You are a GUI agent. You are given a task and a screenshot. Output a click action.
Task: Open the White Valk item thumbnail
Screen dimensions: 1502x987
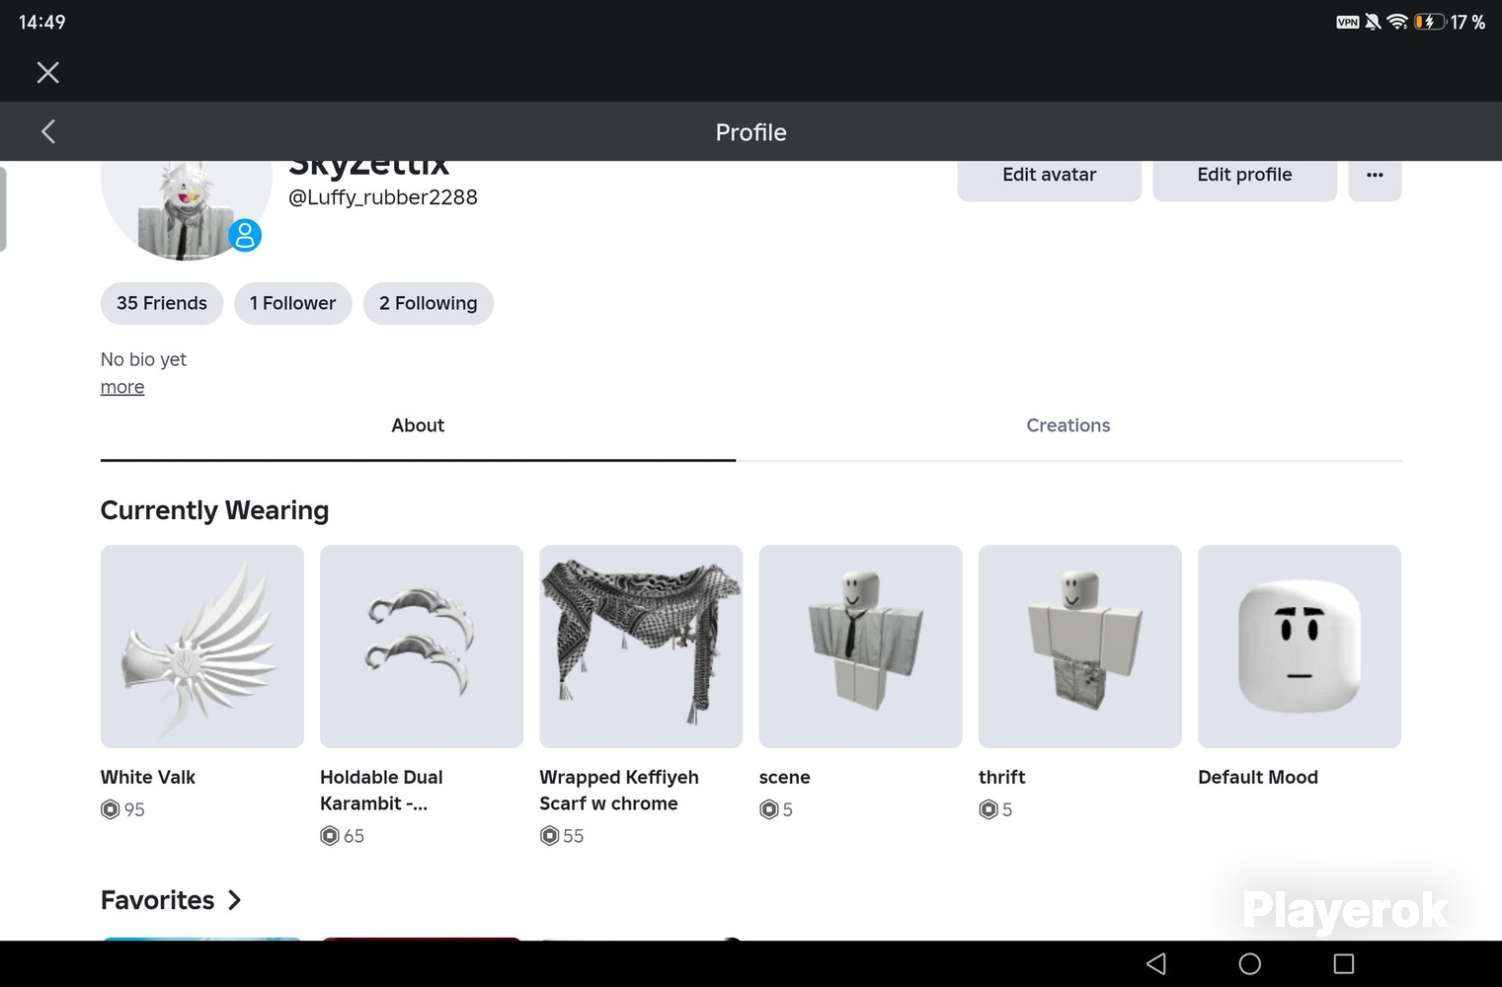(202, 646)
